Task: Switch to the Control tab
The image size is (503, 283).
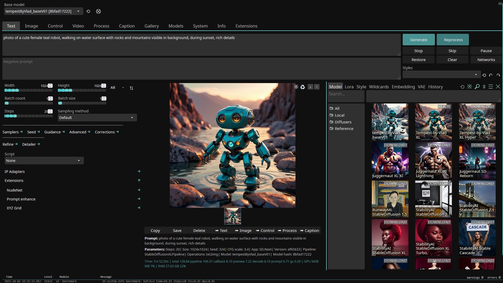Action: (x=55, y=26)
